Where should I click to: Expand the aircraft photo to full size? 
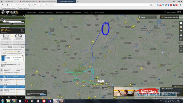tap(23, 27)
